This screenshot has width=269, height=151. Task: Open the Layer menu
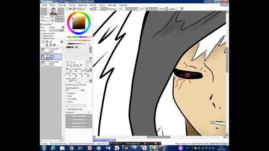pos(72,5)
